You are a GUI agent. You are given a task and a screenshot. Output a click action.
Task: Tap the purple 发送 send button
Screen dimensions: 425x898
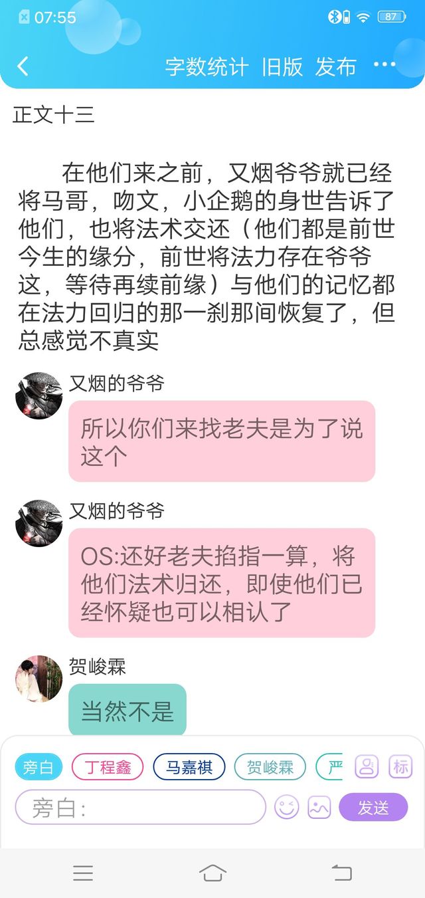click(x=373, y=808)
